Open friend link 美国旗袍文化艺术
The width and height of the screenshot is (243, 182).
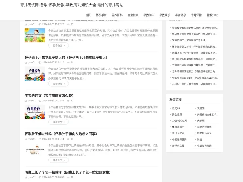pyautogui.click(x=208, y=114)
